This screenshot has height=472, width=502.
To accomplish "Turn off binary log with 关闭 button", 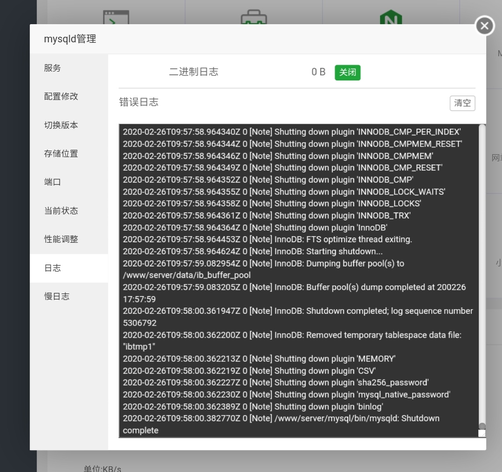I will [347, 73].
